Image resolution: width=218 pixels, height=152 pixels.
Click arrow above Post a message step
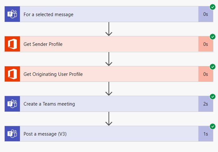tap(109, 119)
